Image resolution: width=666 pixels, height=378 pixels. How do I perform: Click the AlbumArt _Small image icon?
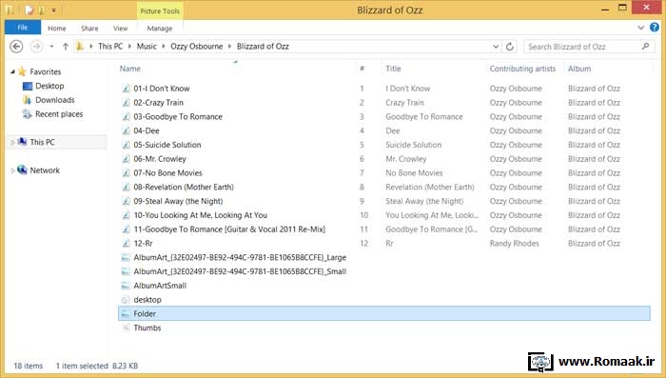coord(126,271)
